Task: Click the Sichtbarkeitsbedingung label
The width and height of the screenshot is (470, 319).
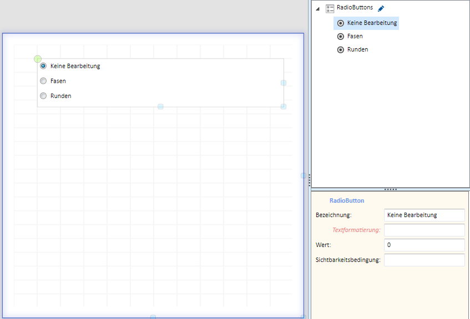Action: point(348,260)
